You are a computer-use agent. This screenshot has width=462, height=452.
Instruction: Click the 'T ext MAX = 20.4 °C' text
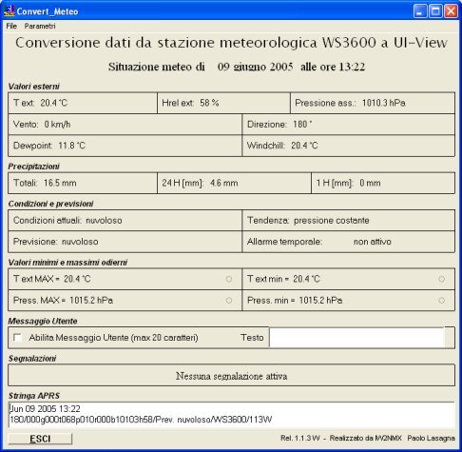point(52,279)
